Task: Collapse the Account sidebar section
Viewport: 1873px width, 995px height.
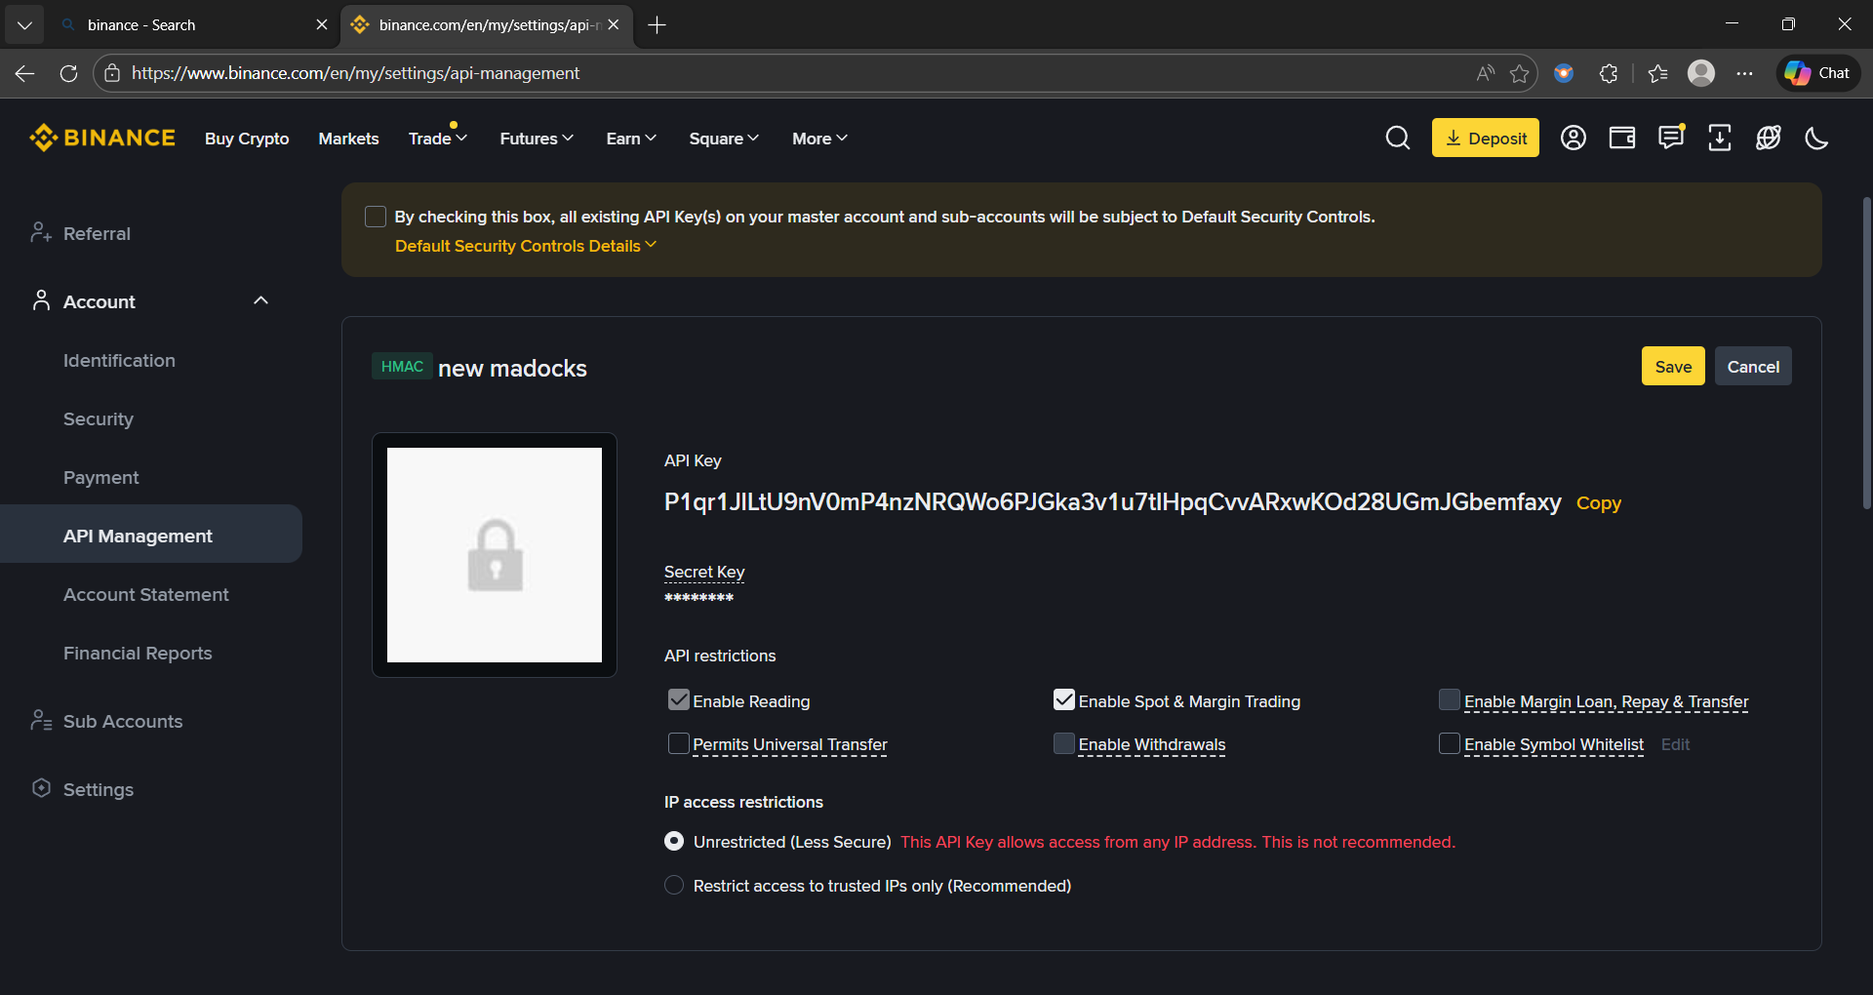Action: point(260,300)
